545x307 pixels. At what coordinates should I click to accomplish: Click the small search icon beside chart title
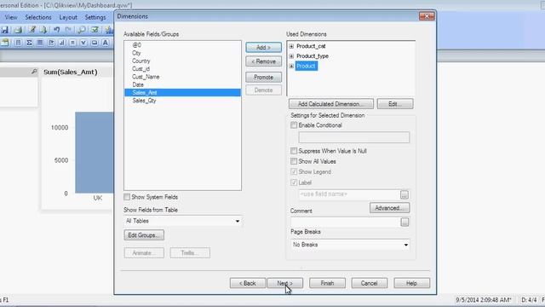[34, 72]
